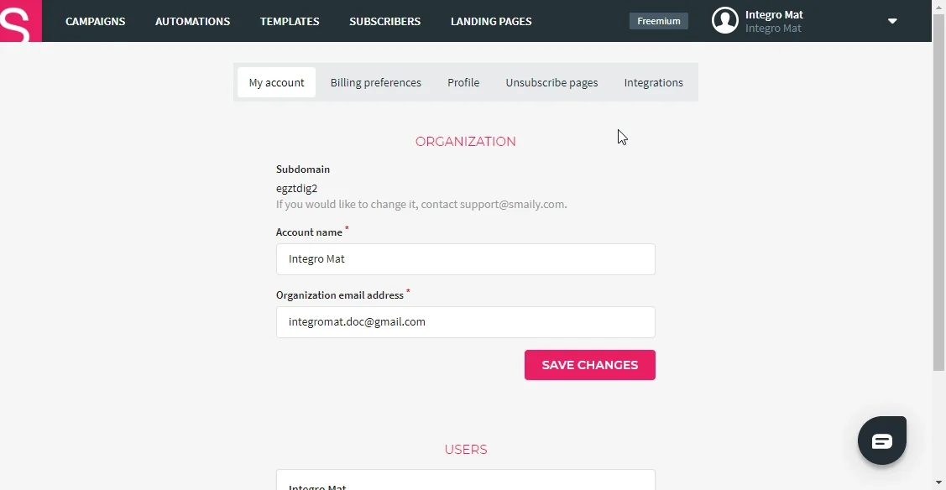This screenshot has height=490, width=946.
Task: Open the live chat widget
Action: [882, 440]
